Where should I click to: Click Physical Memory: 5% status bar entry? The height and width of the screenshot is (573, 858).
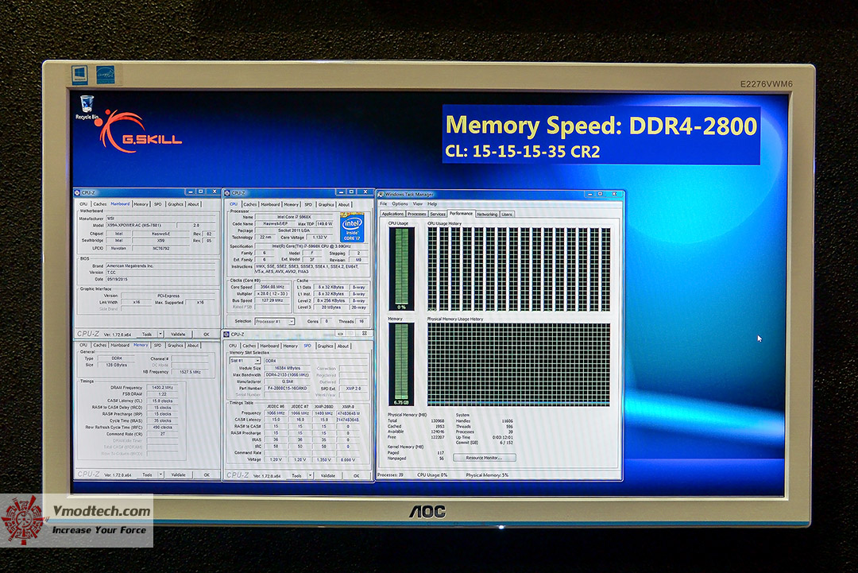tap(487, 475)
